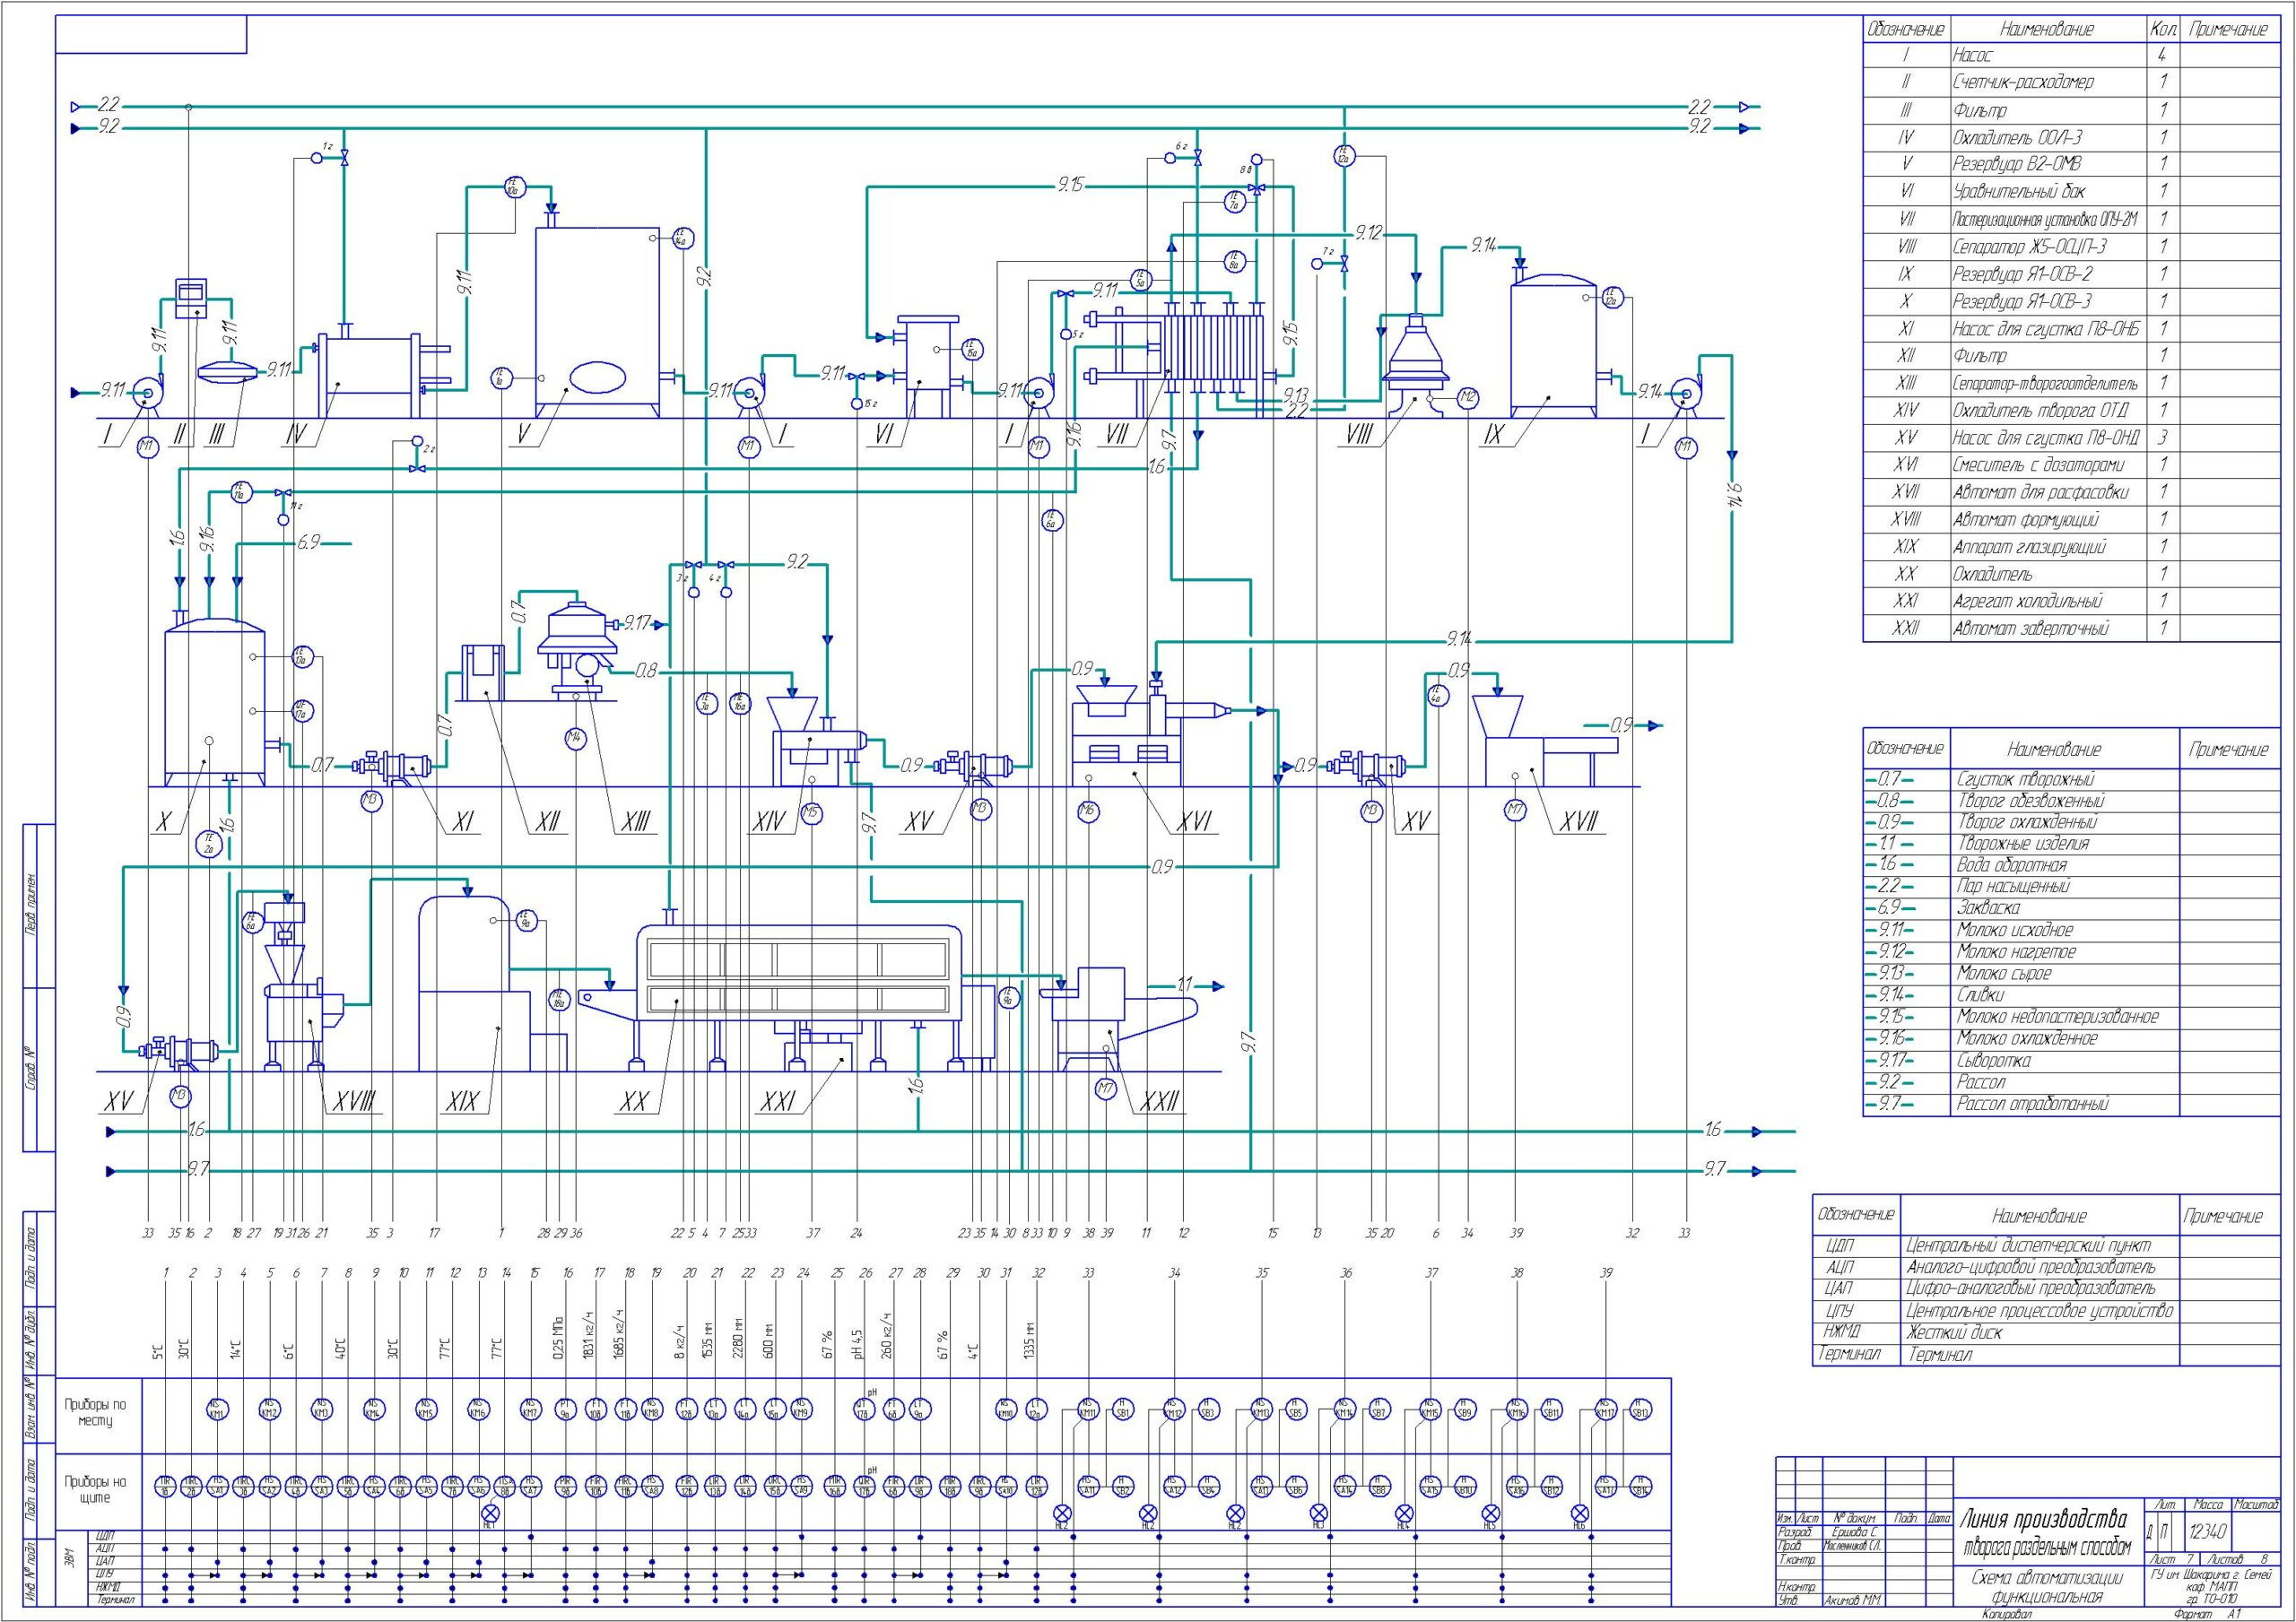
Task: Select 'Уравнительный бак' table entry
Action: coord(2018,192)
